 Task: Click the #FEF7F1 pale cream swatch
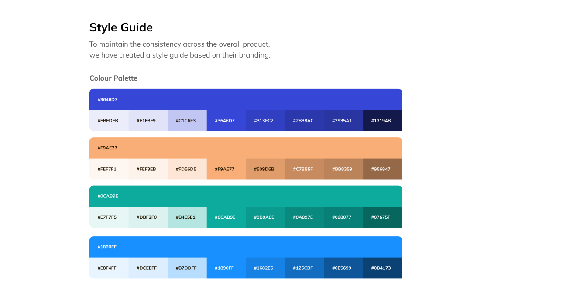[x=109, y=169]
